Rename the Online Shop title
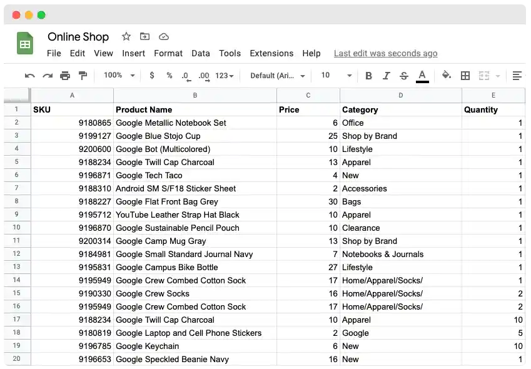 pyautogui.click(x=78, y=36)
